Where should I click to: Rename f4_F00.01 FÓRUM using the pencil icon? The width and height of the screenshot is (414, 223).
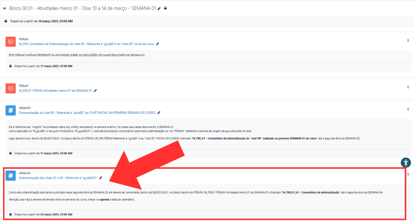tap(95, 91)
